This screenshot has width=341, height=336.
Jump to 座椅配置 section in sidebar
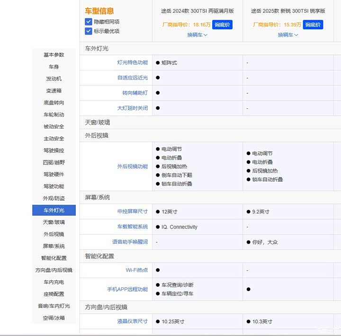click(x=54, y=294)
